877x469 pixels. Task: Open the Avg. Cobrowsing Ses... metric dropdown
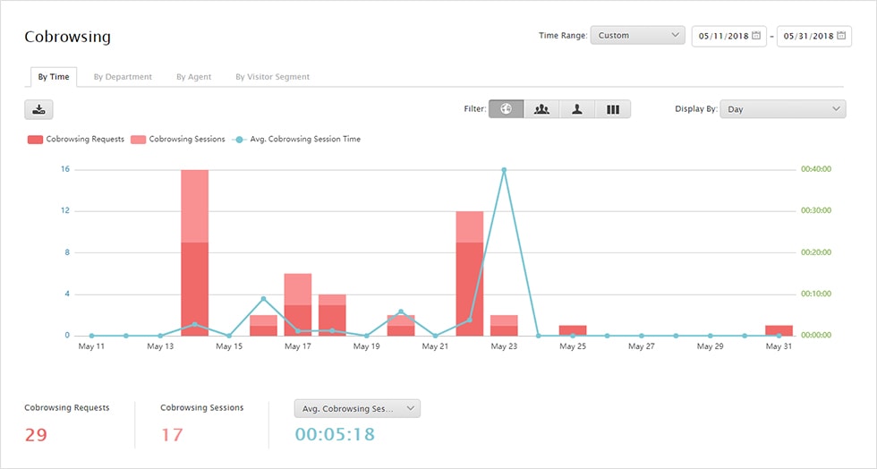coord(357,408)
